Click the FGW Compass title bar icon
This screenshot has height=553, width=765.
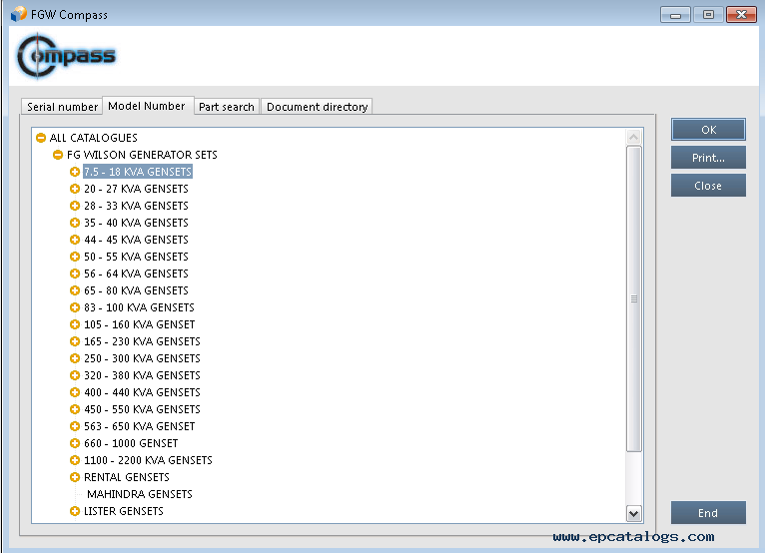pos(19,14)
